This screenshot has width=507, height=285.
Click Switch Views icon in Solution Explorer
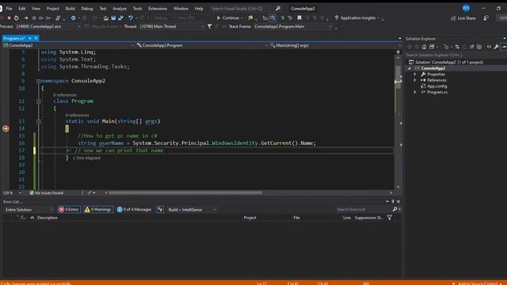coord(432,47)
